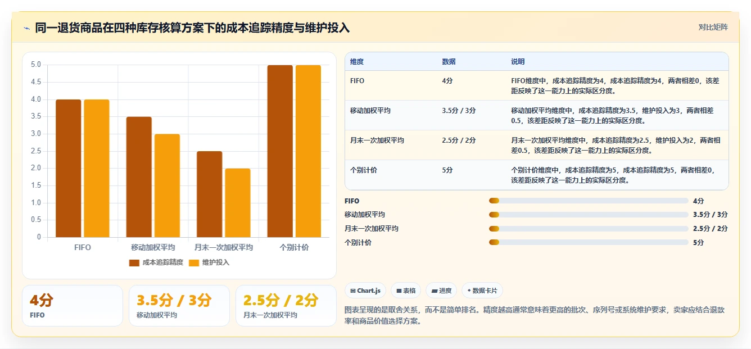Open the 2.5分 / 2分 data card
Screen dimensions: 751x349
coord(286,306)
